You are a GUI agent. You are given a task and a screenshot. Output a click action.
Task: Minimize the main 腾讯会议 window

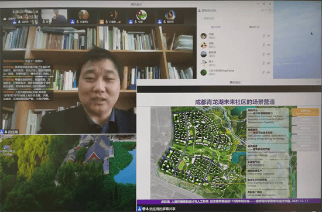point(258,4)
